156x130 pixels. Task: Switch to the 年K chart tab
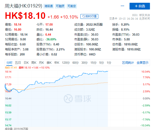pyautogui.click(x=57, y=63)
